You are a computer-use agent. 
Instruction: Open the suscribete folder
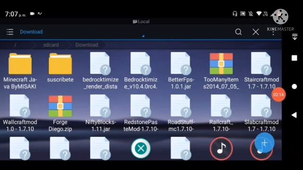click(x=60, y=68)
